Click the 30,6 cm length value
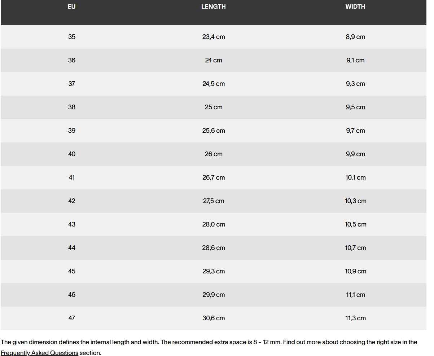This screenshot has height=356, width=434. [214, 318]
